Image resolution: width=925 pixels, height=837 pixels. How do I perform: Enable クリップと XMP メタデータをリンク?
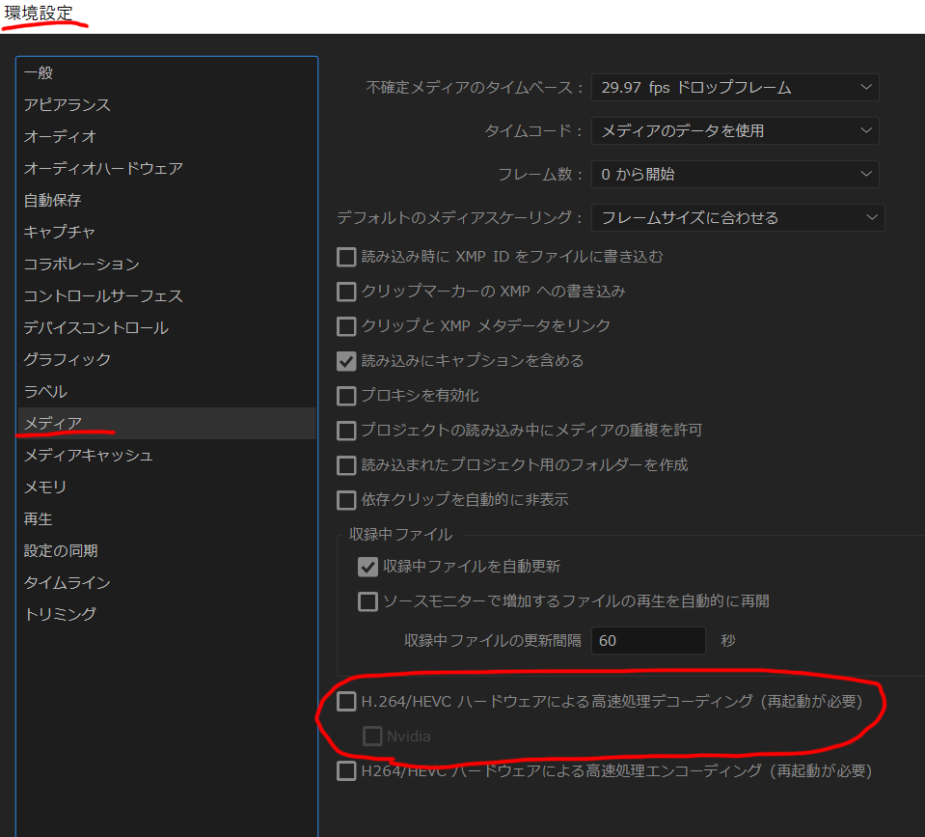click(x=346, y=325)
